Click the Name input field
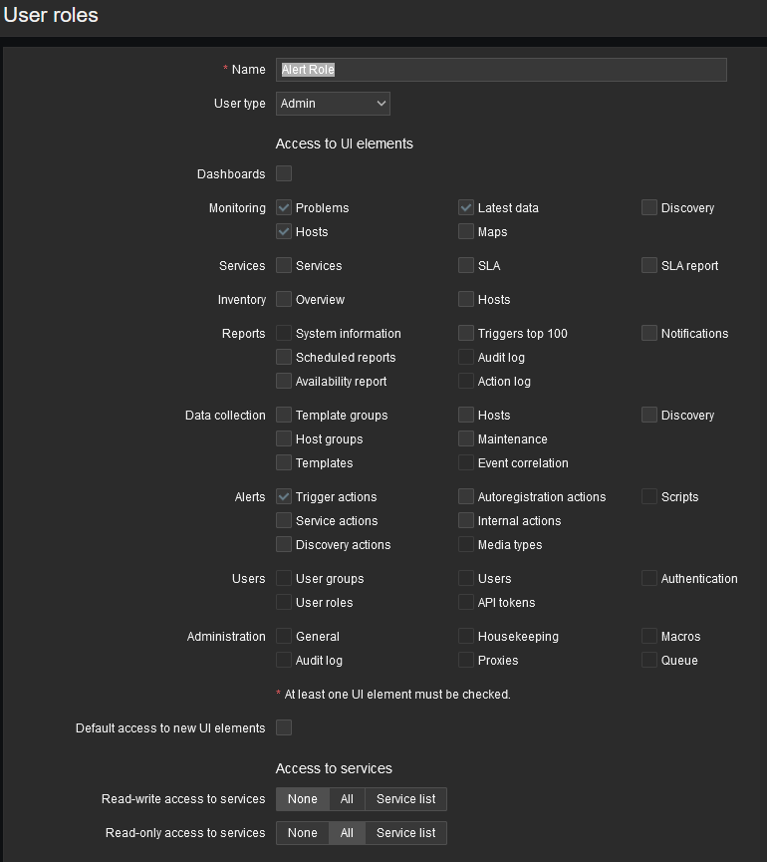 [x=501, y=70]
